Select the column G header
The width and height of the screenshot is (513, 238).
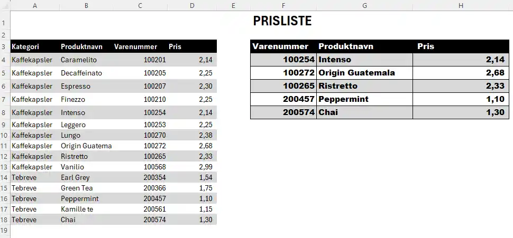pos(364,5)
